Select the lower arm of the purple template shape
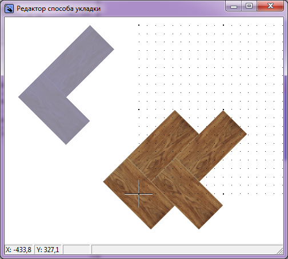The image size is (288, 259). coord(54,109)
